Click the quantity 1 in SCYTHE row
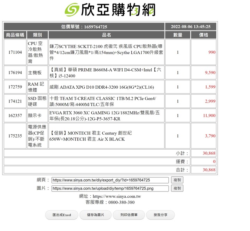 (178, 52)
